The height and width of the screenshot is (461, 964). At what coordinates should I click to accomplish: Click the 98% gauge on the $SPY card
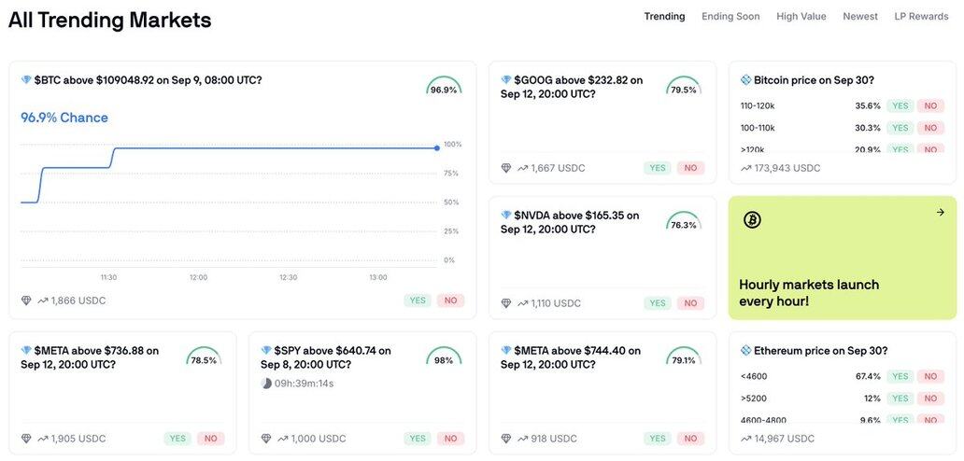[444, 357]
